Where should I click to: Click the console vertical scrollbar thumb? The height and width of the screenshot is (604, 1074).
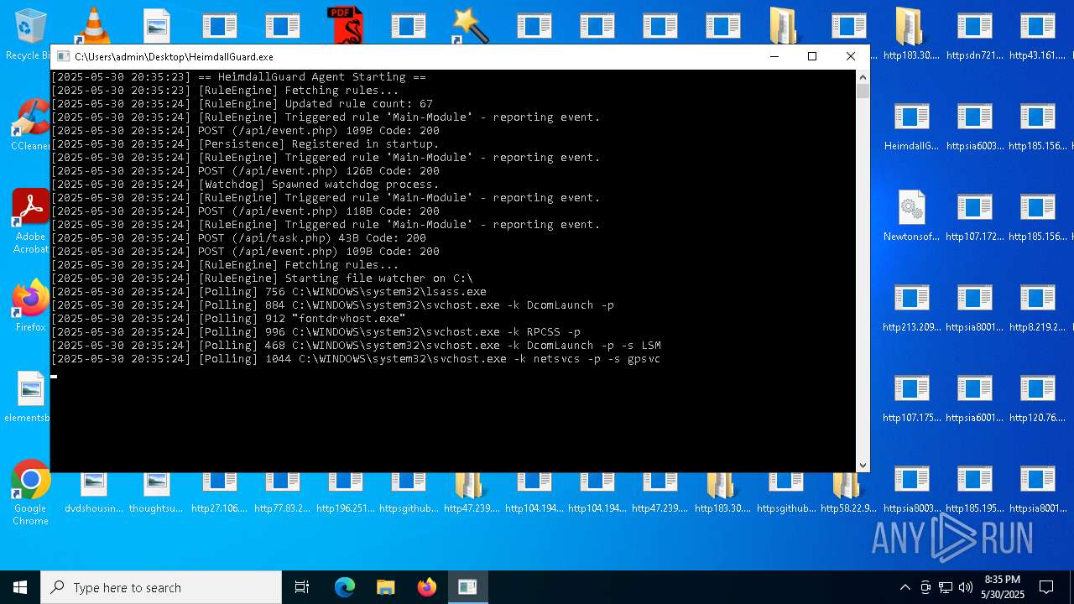point(863,91)
